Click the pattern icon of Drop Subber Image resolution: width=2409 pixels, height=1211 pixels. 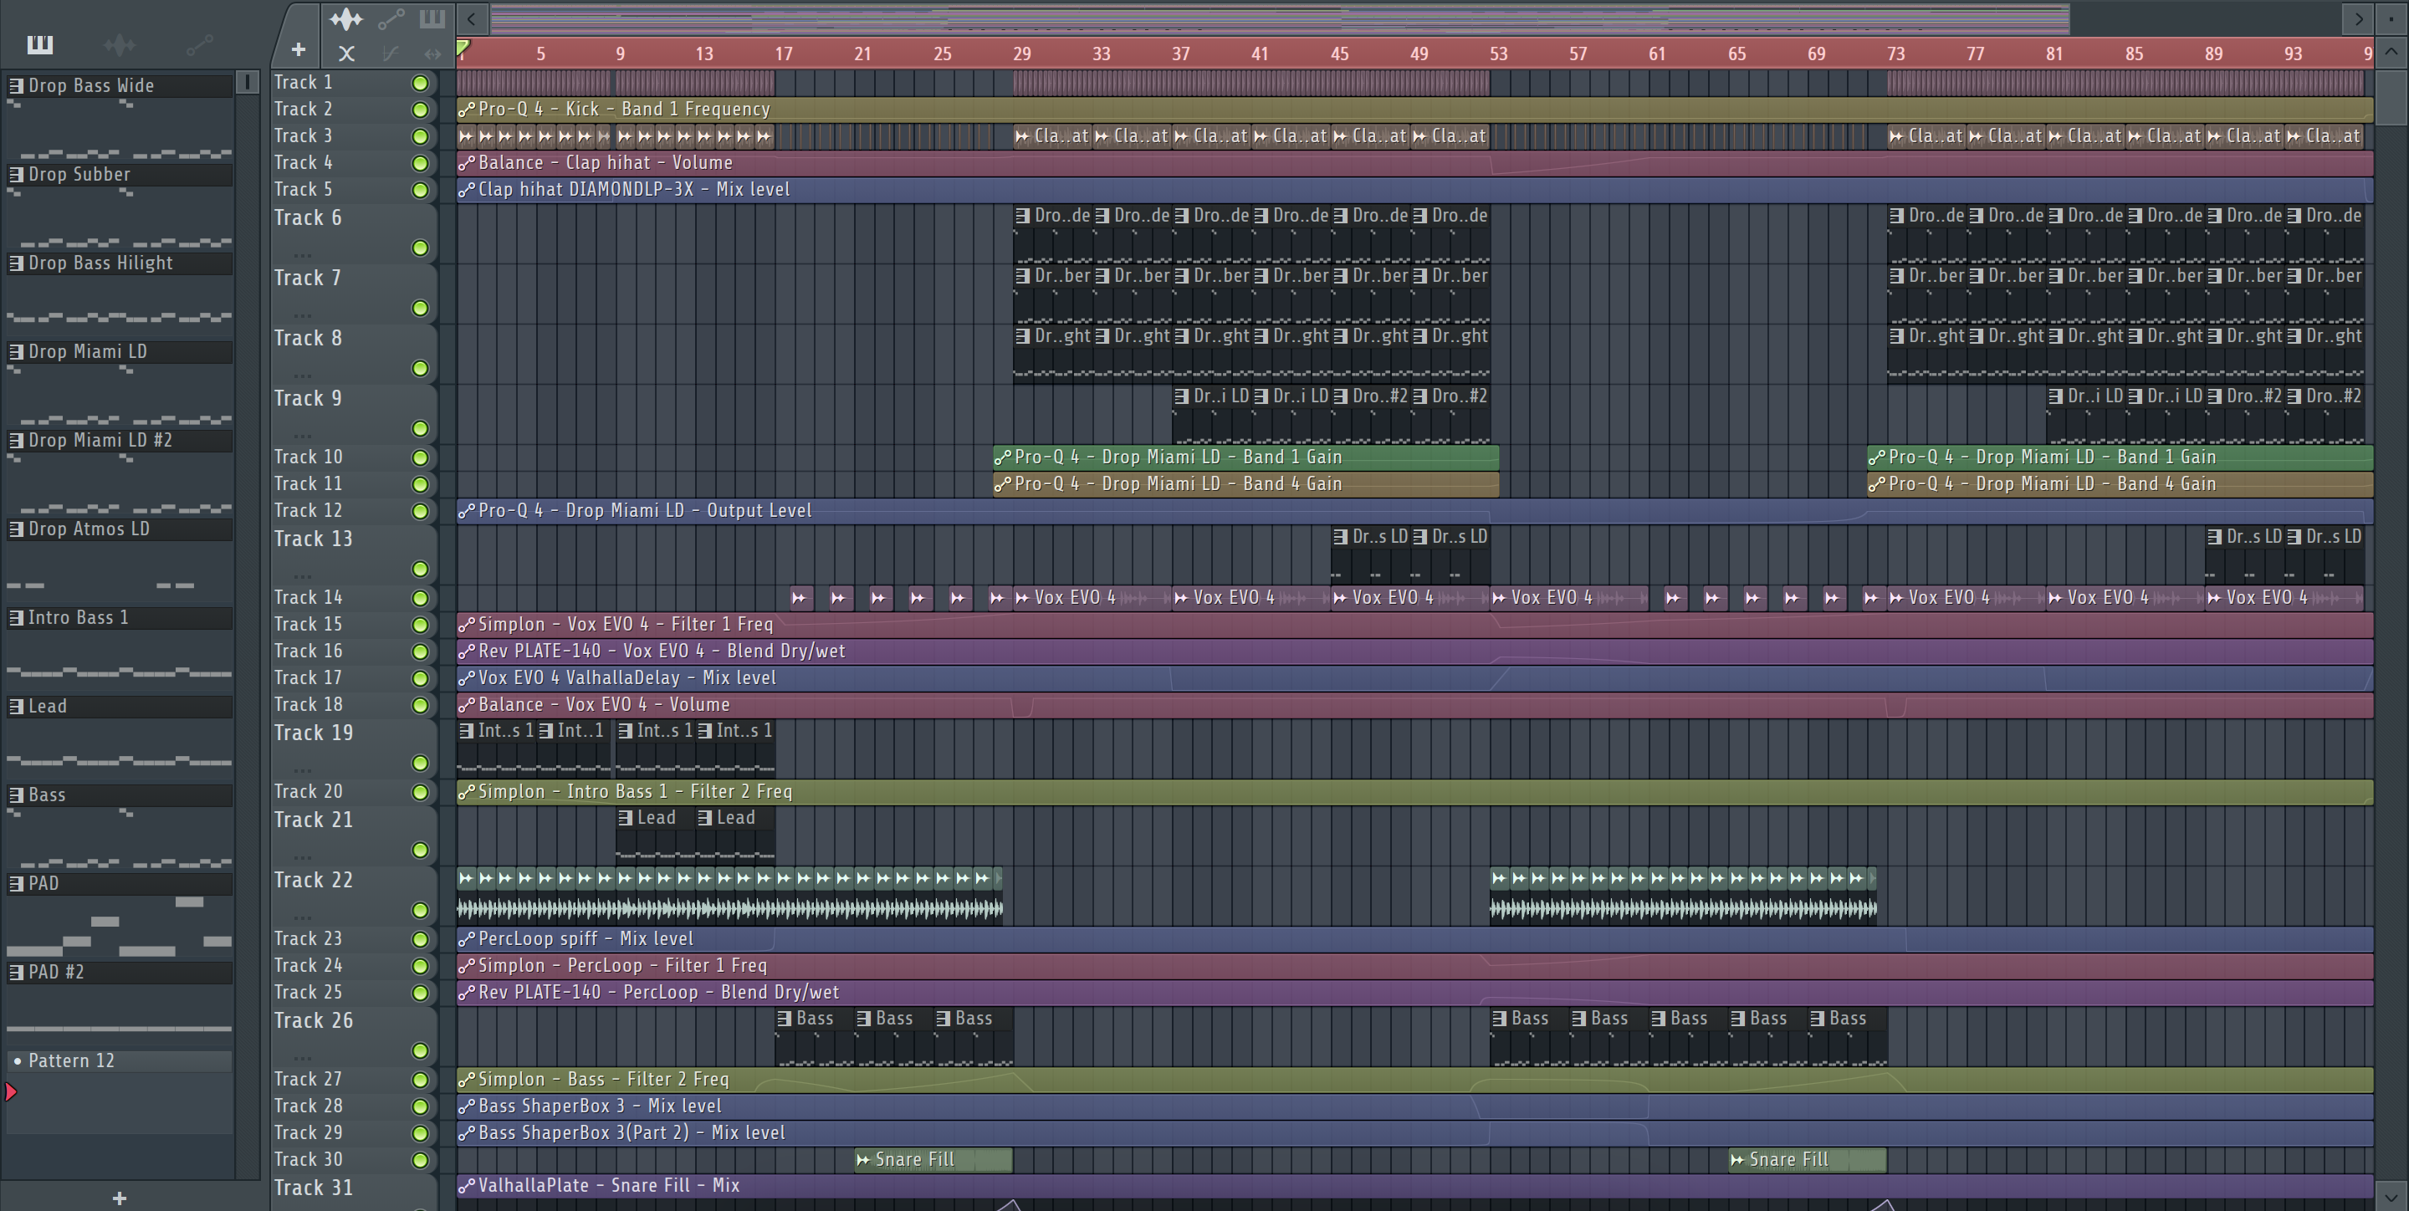tap(16, 174)
